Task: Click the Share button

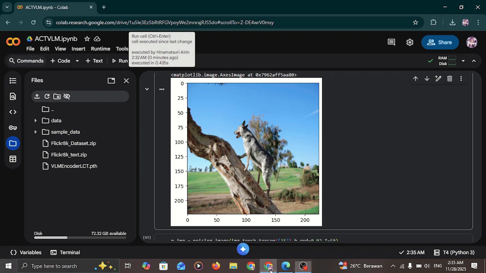Action: point(440,42)
